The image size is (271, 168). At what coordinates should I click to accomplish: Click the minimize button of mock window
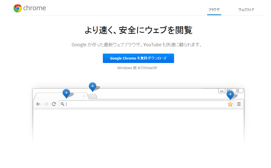pos(222,91)
